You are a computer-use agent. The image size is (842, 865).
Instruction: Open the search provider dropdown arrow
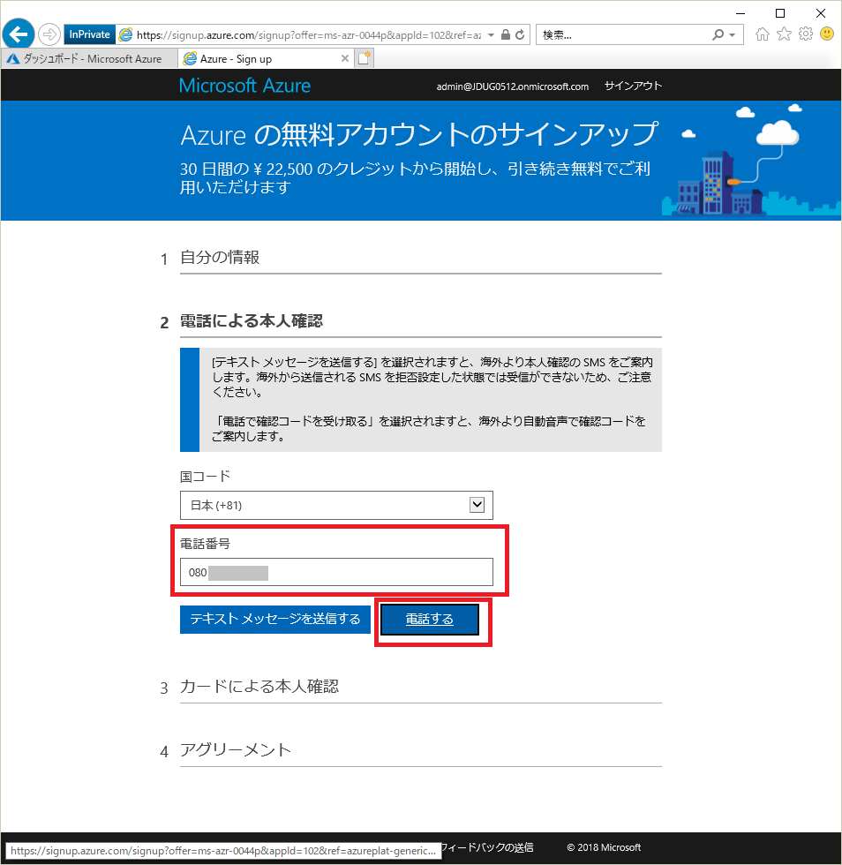coord(733,34)
